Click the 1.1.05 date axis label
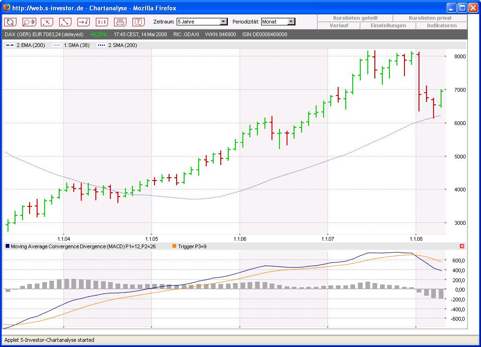The image size is (481, 347). 152,239
